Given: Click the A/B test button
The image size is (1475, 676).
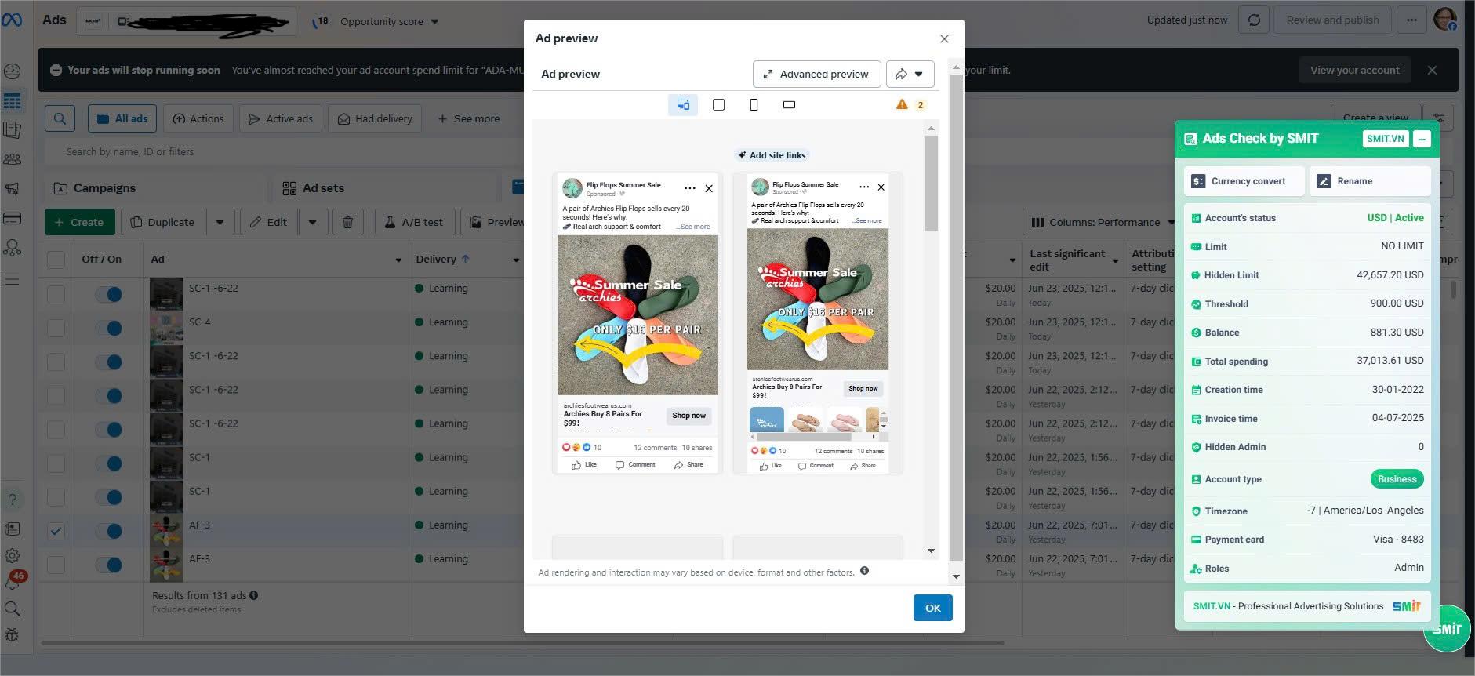Looking at the screenshot, I should 414,222.
